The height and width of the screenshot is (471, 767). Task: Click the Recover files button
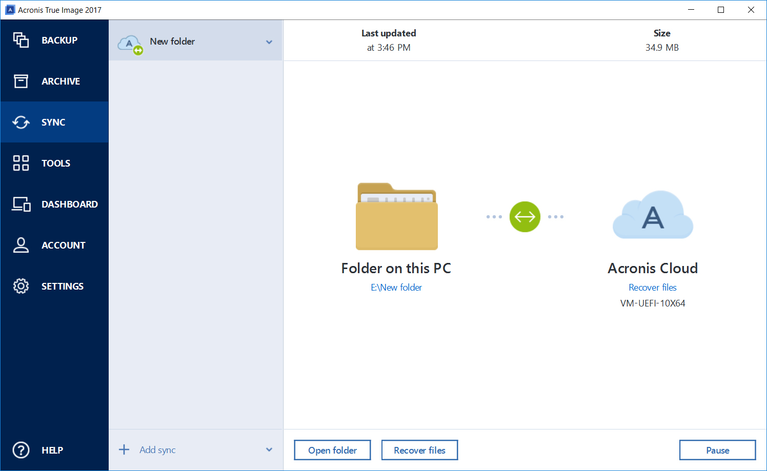pos(419,450)
